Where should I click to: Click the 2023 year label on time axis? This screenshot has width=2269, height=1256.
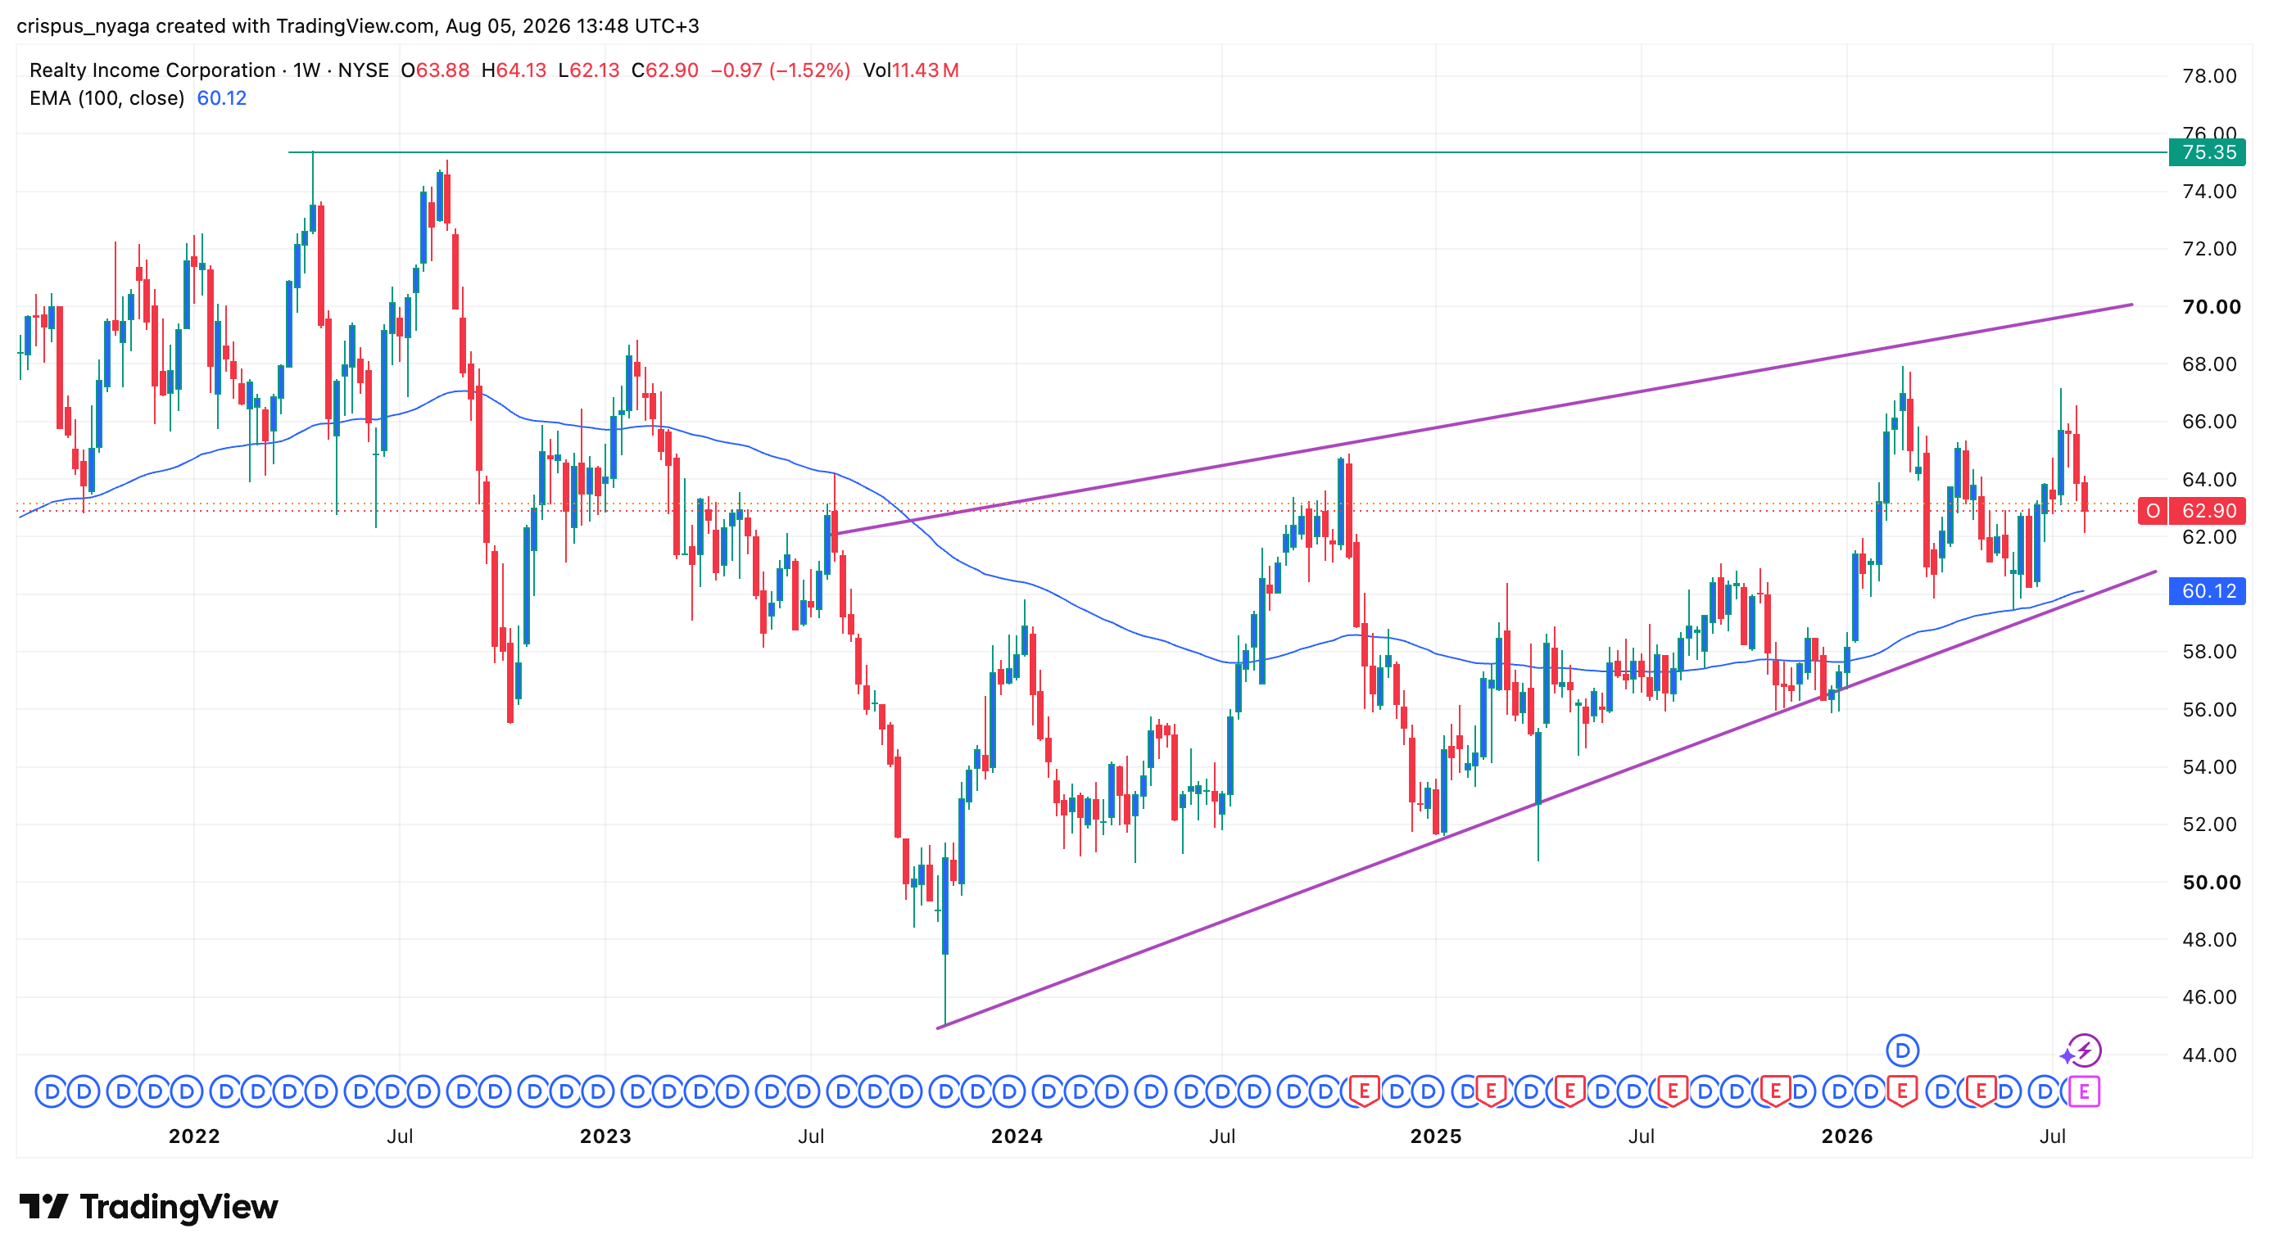coord(605,1136)
